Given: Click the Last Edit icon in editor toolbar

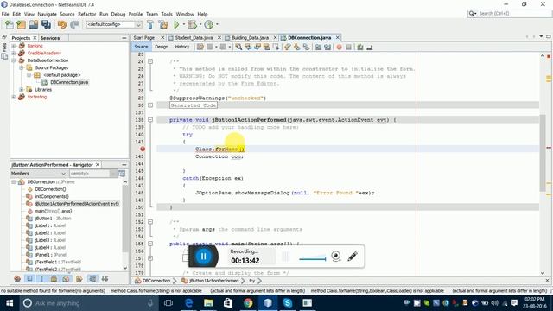Looking at the screenshot, I should 200,47.
